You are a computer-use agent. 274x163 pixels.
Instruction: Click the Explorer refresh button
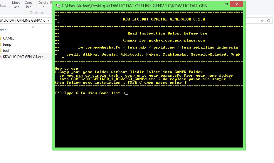point(269,20)
